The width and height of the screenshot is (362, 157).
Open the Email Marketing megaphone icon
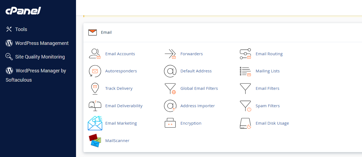(x=95, y=123)
